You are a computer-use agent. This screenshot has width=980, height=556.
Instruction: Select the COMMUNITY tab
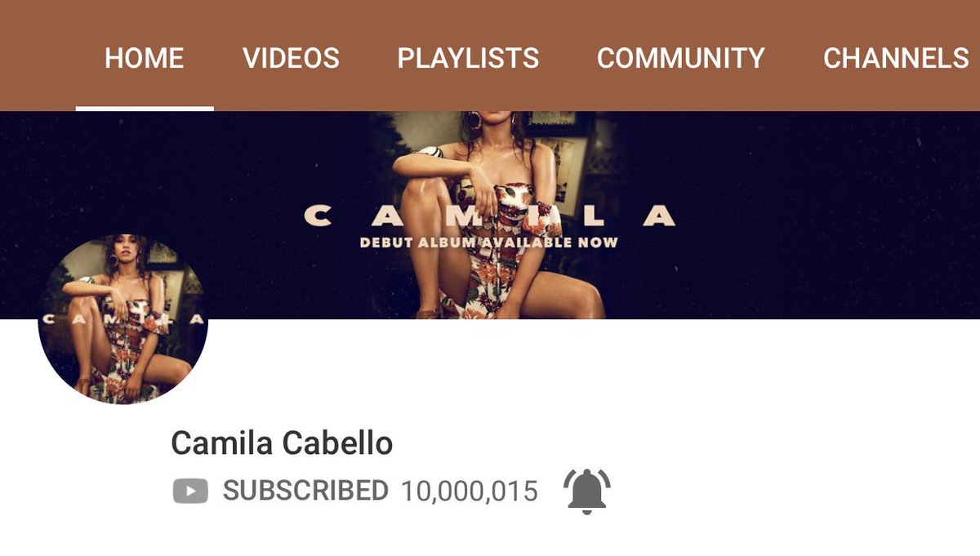[681, 58]
